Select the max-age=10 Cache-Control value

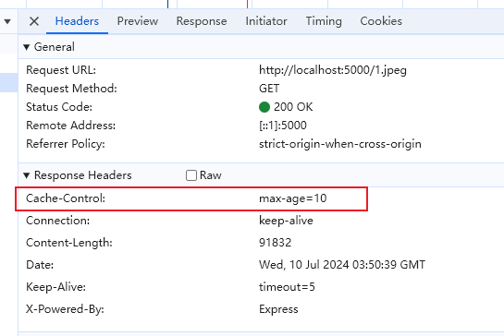(293, 198)
